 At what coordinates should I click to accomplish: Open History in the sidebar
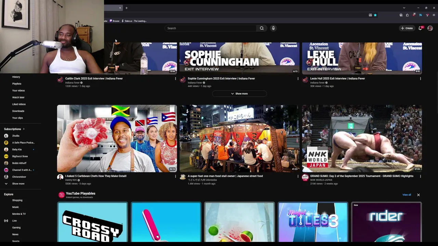click(16, 77)
